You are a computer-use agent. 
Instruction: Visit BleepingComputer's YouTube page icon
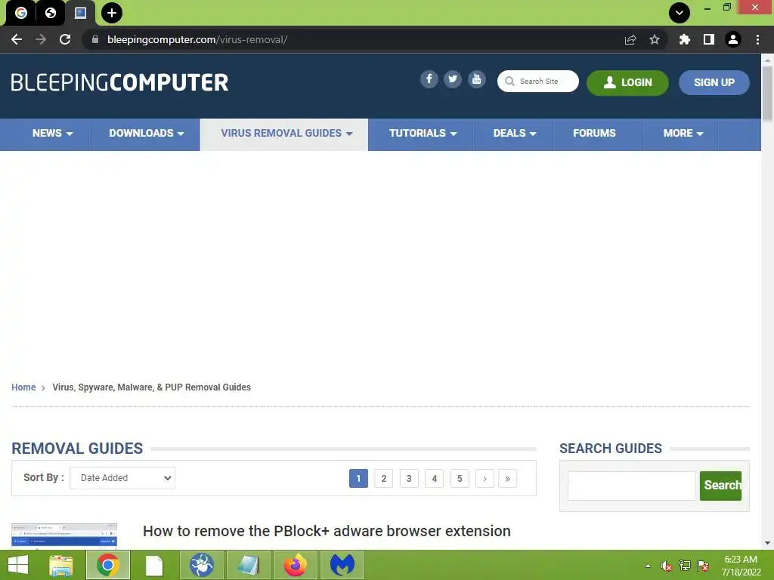tap(476, 79)
